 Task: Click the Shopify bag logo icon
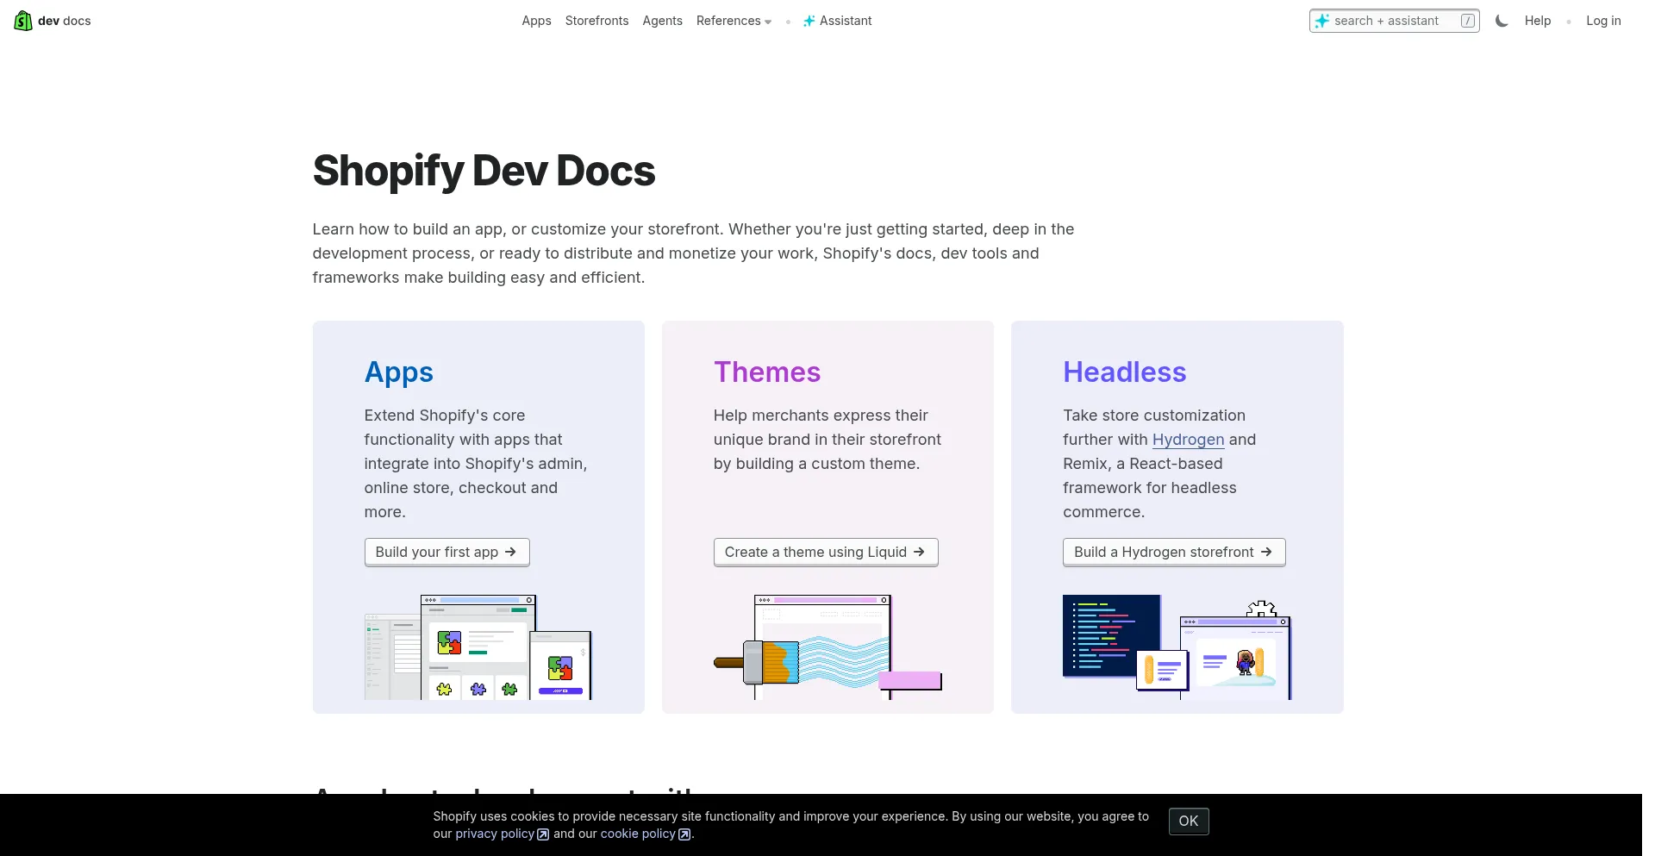[x=23, y=21]
